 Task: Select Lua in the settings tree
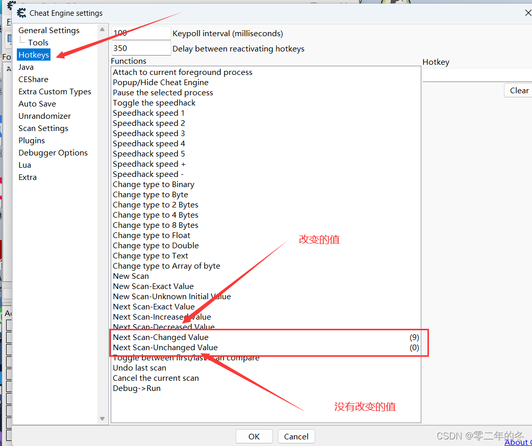[x=24, y=165]
